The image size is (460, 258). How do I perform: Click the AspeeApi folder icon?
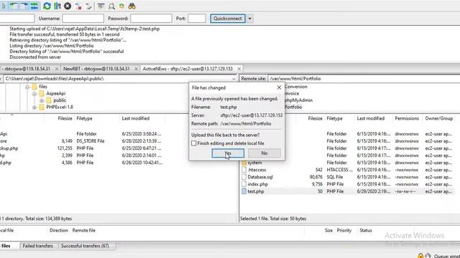[x=42, y=93]
